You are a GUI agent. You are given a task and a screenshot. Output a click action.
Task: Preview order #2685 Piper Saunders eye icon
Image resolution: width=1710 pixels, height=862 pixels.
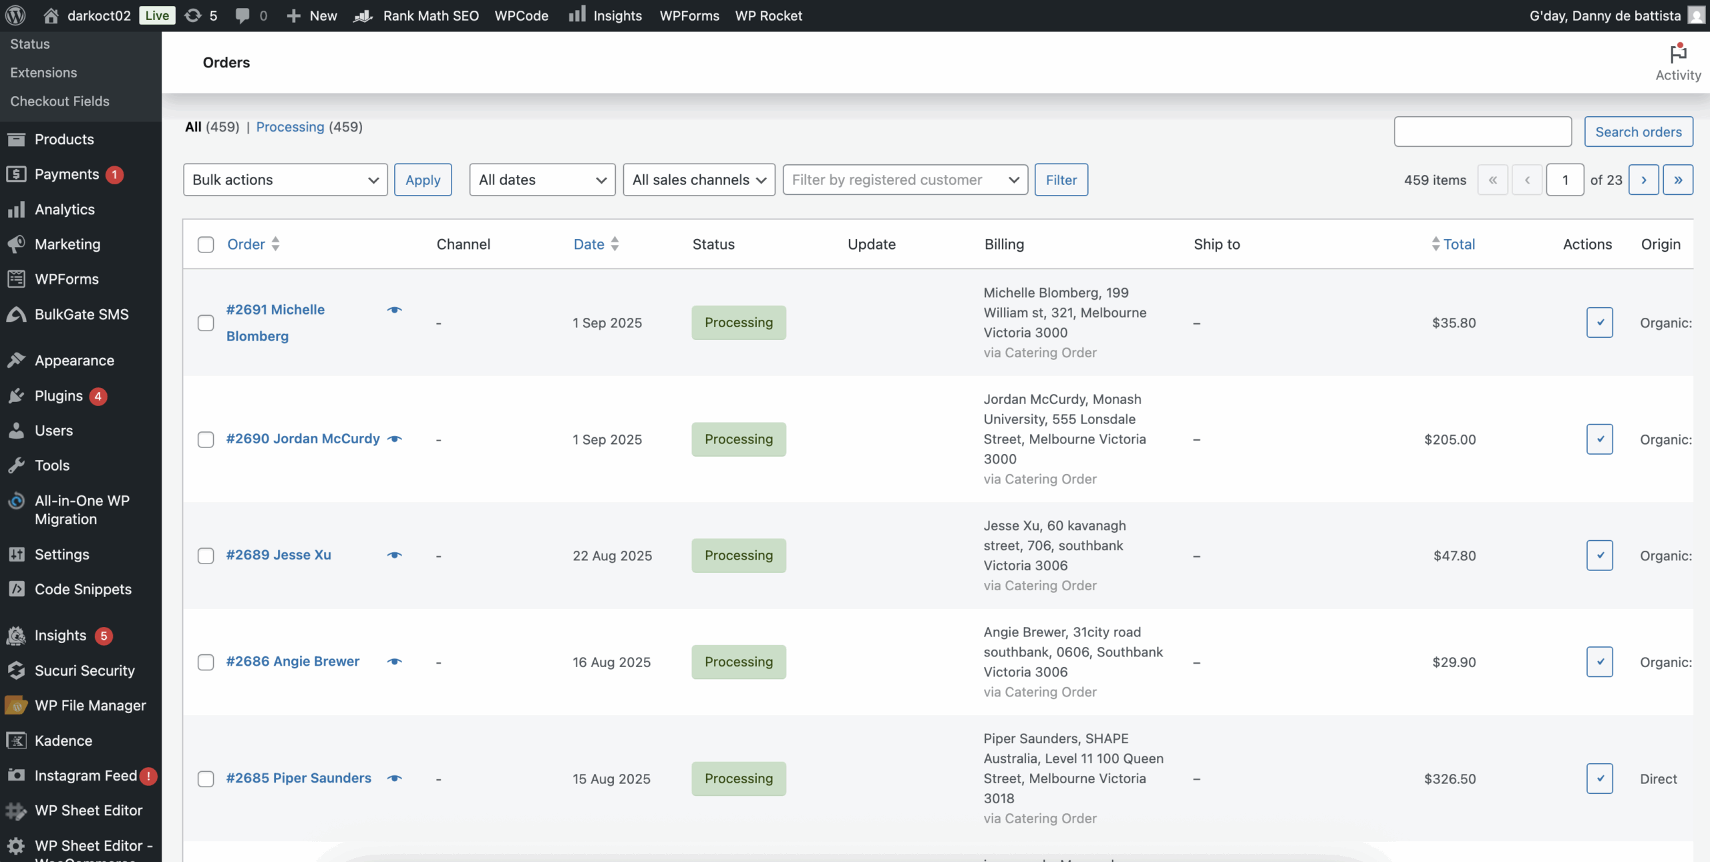(x=394, y=779)
